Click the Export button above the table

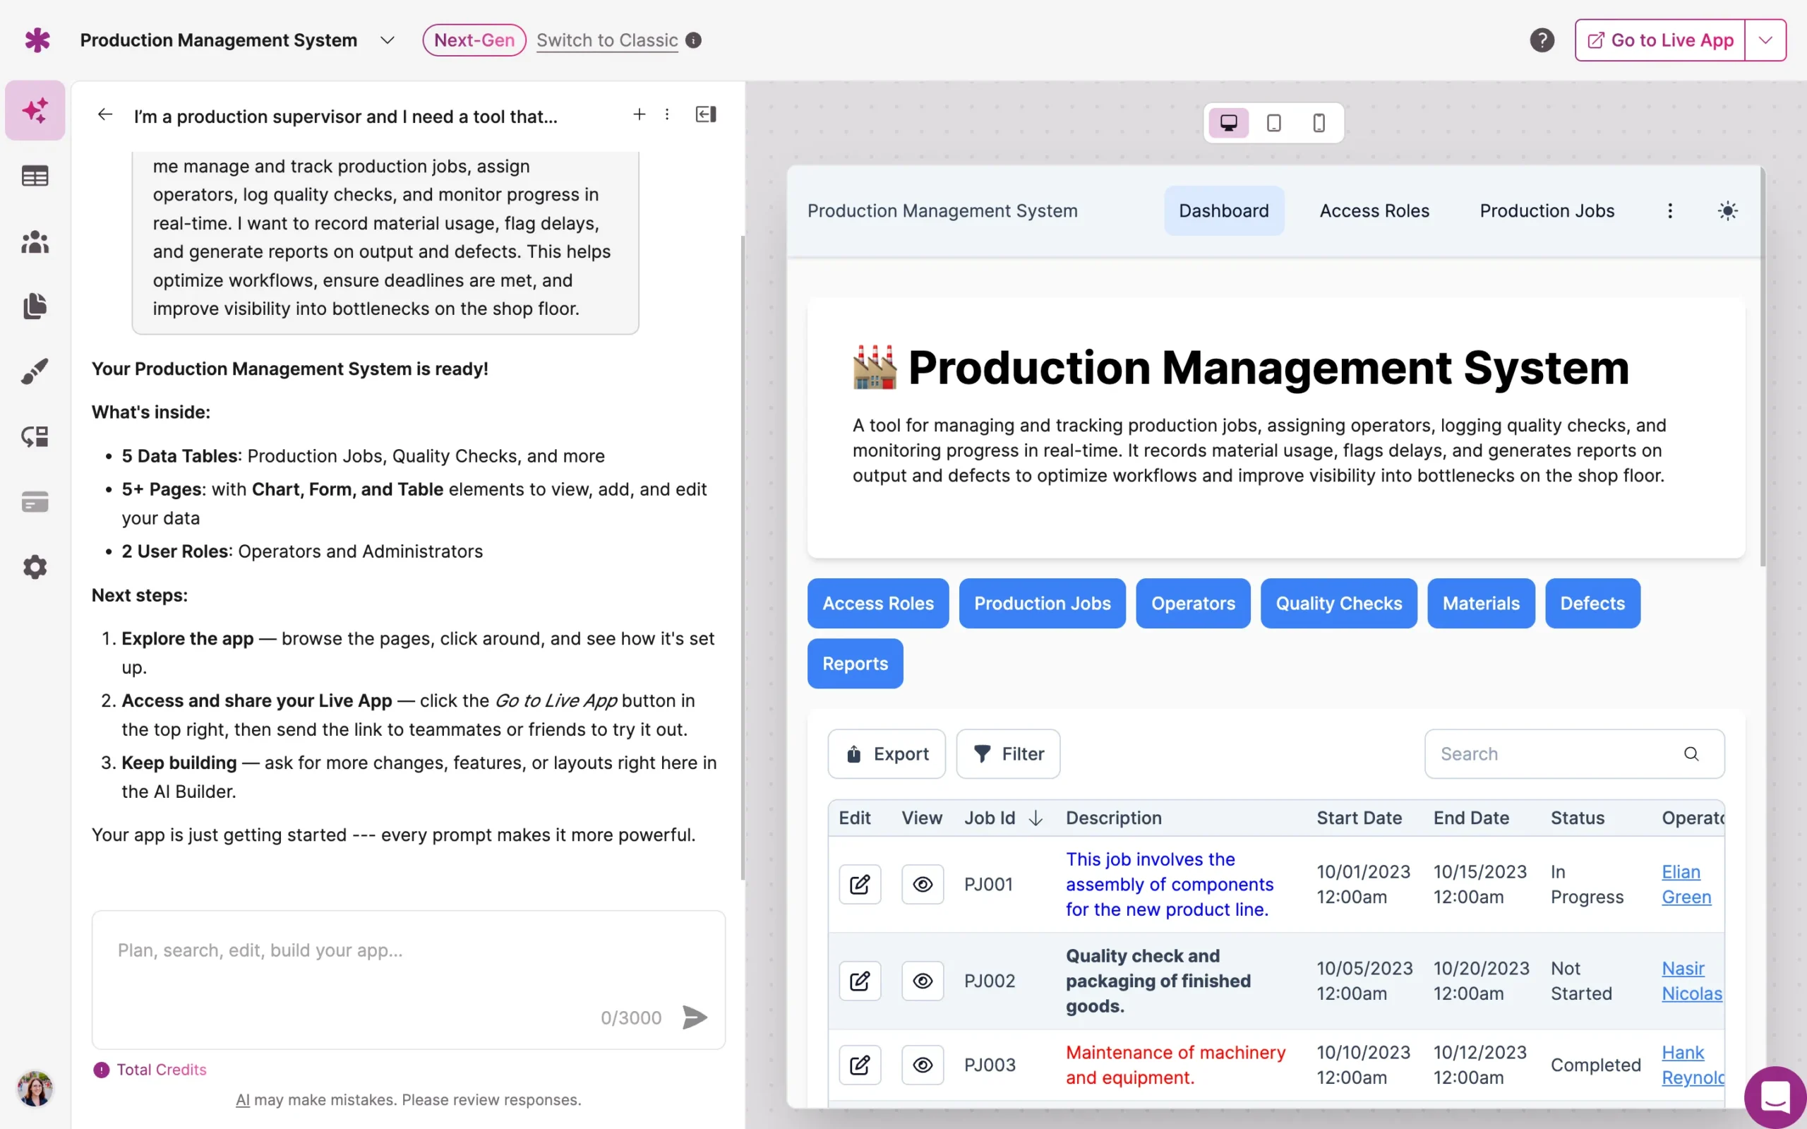coord(886,753)
